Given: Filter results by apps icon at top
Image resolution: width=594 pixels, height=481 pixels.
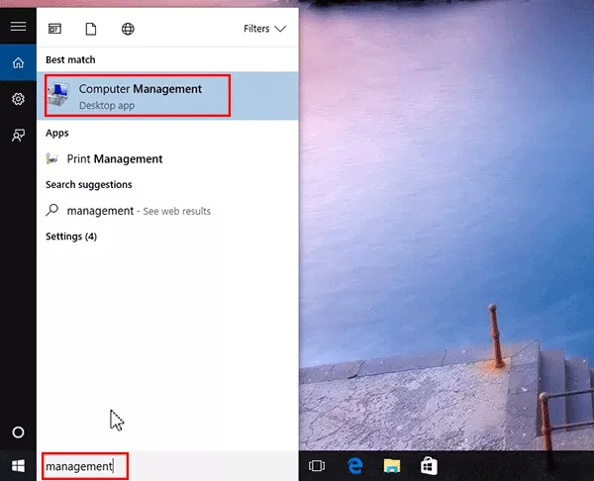Looking at the screenshot, I should point(54,29).
